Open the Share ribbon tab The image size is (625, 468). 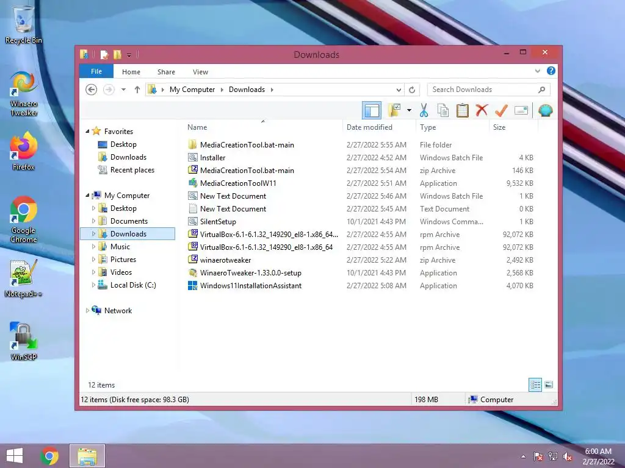pyautogui.click(x=166, y=72)
